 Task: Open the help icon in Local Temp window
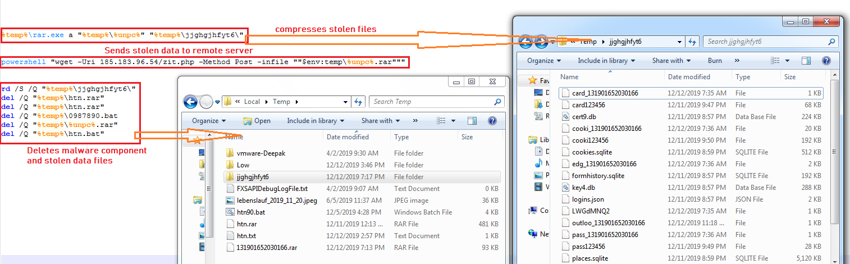492,121
